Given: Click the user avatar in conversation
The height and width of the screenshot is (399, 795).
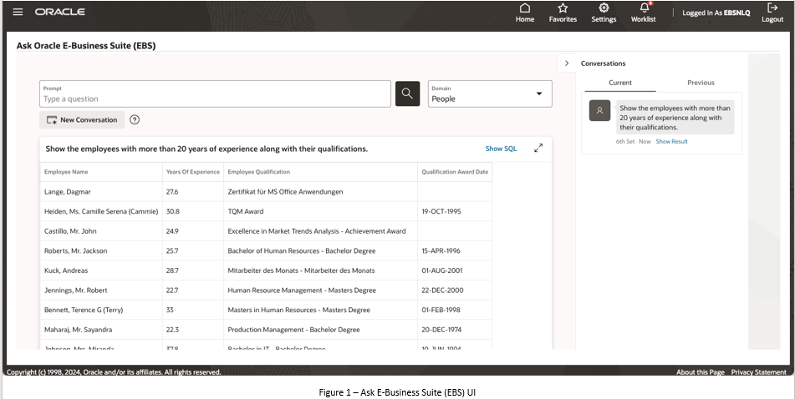Looking at the screenshot, I should [599, 110].
